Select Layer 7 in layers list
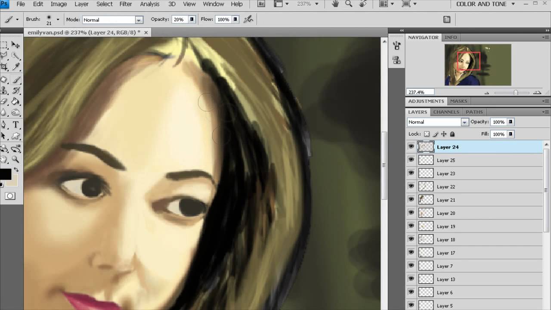Screen dimensions: 551x310 pyautogui.click(x=475, y=266)
